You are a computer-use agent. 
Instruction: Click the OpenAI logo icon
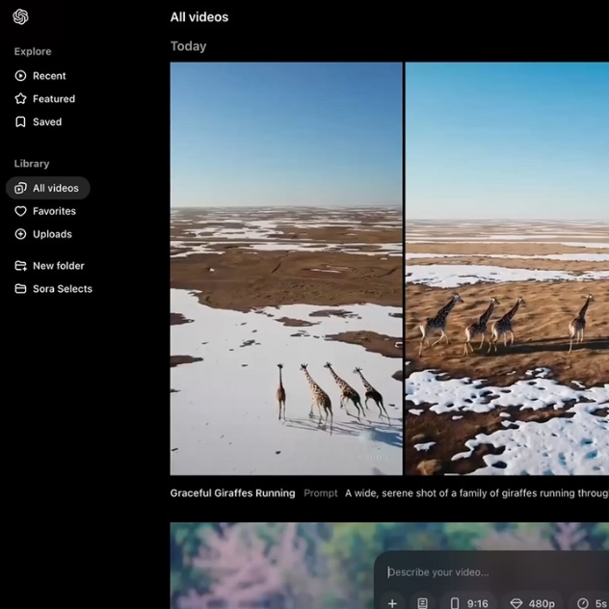[20, 16]
